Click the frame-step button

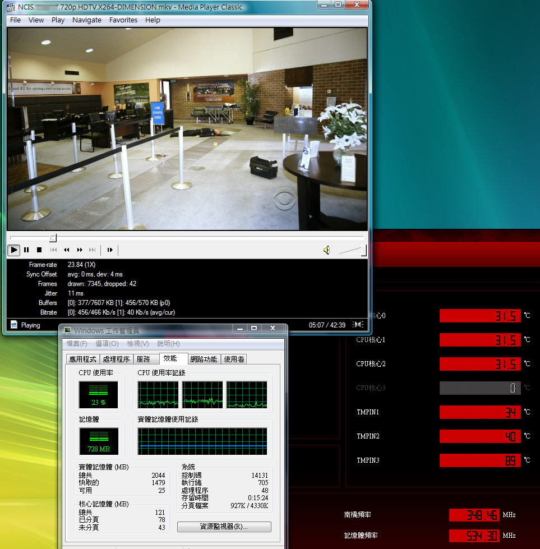[110, 250]
